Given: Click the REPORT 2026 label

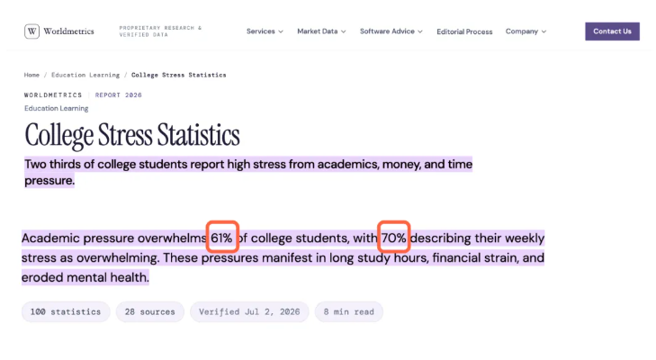Looking at the screenshot, I should click(119, 95).
